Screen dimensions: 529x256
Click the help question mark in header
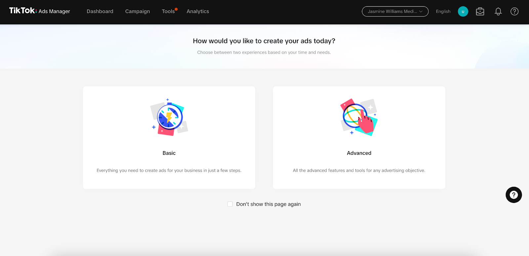tap(514, 12)
